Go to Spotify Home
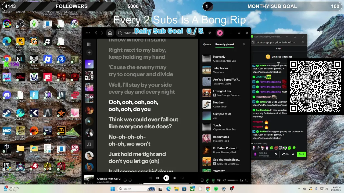This screenshot has height=193, width=344. click(x=110, y=33)
